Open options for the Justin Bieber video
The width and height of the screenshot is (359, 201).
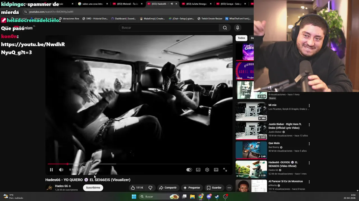click(x=309, y=125)
